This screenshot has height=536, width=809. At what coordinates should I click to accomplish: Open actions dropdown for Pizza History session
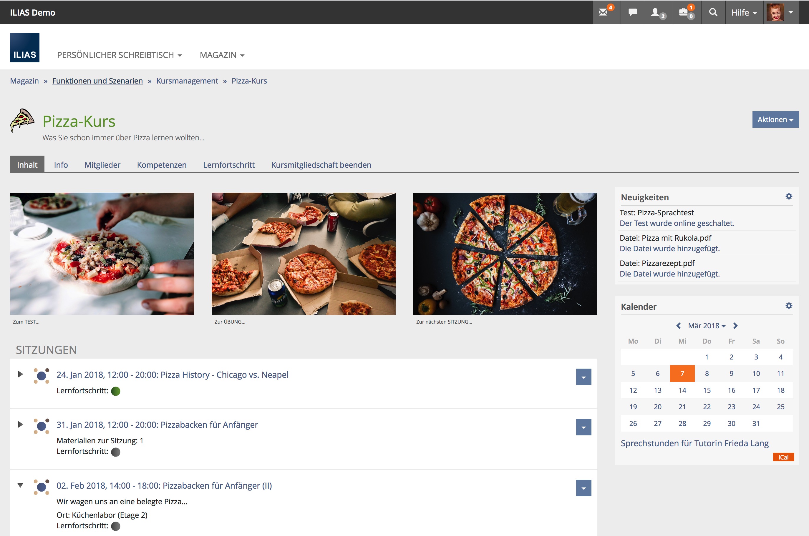pyautogui.click(x=583, y=377)
